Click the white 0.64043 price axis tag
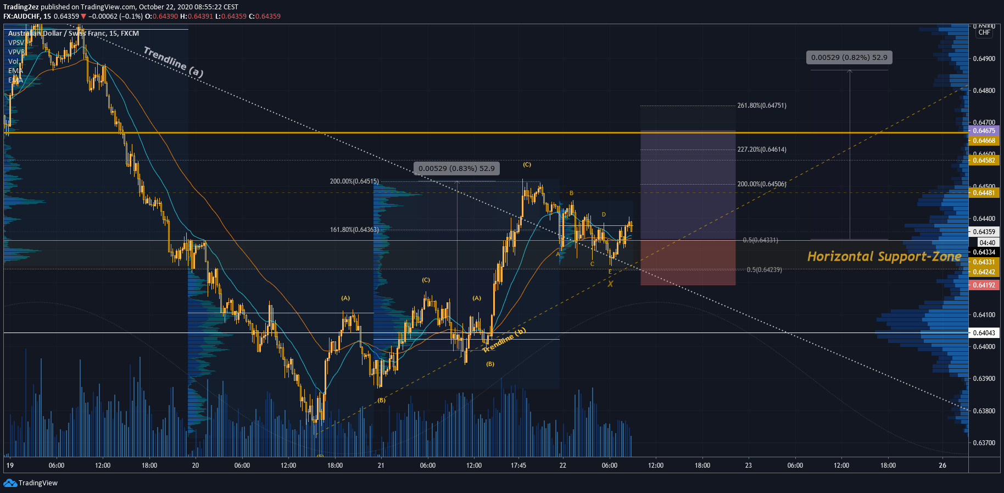The height and width of the screenshot is (493, 1004). point(984,333)
